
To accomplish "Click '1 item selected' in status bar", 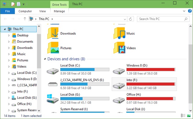I will 31,116.
